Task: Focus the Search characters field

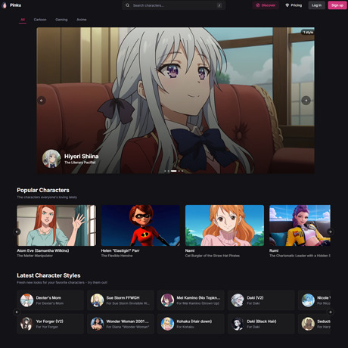Action: [x=173, y=5]
